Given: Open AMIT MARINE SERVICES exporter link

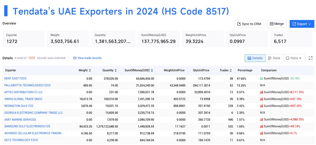Looking at the screenshot, I should click(20, 119).
